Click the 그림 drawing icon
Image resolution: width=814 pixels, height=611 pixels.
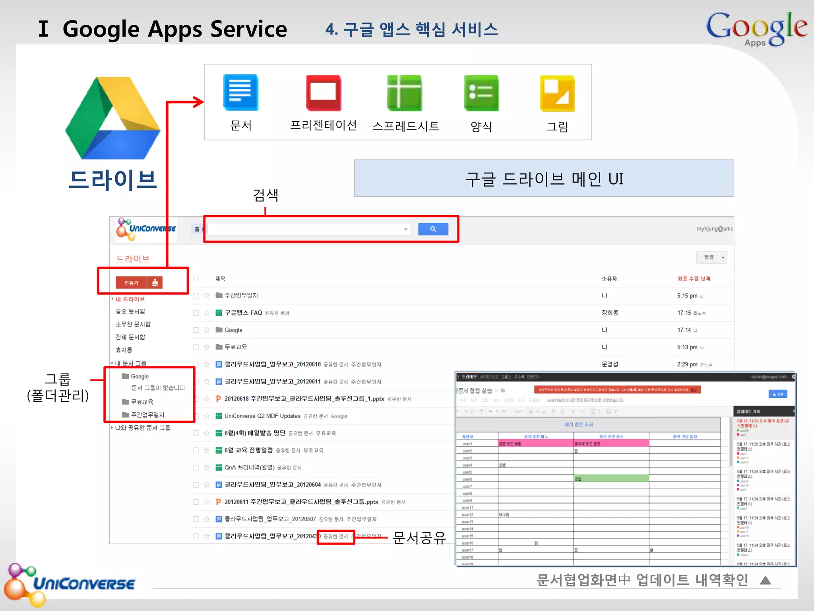pyautogui.click(x=557, y=93)
